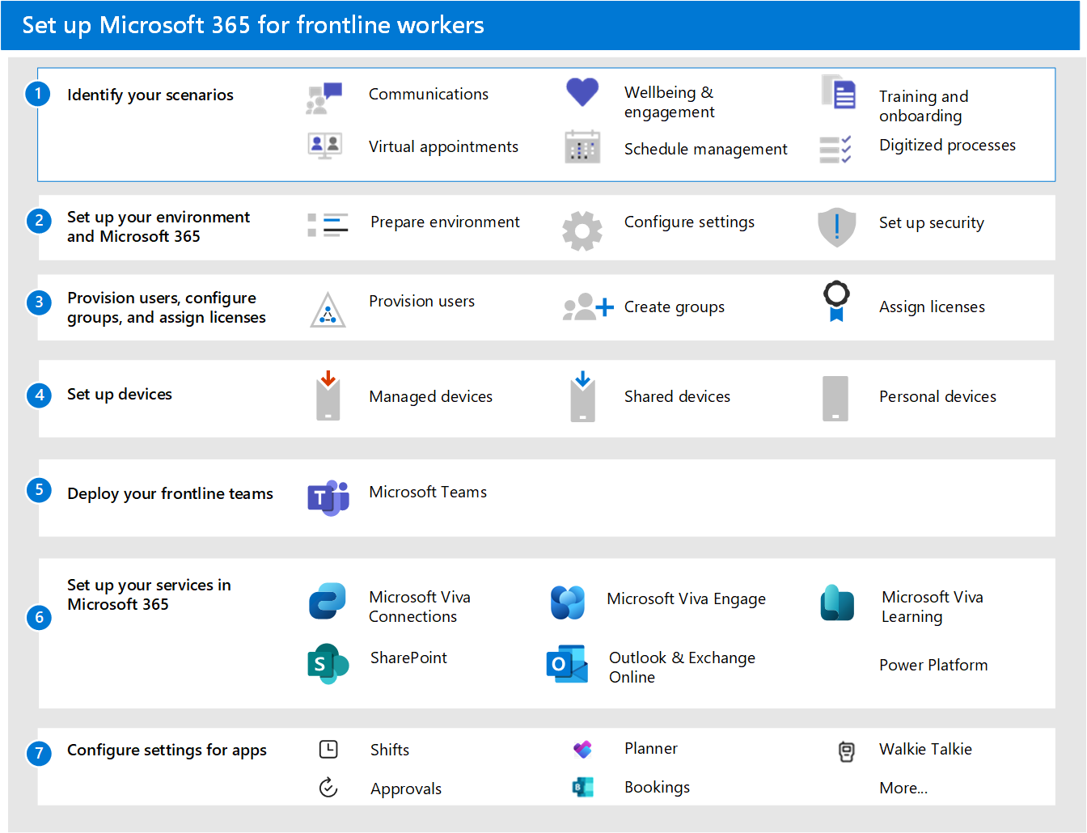Click the SharePoint logo icon
Image resolution: width=1087 pixels, height=833 pixels.
(x=328, y=664)
